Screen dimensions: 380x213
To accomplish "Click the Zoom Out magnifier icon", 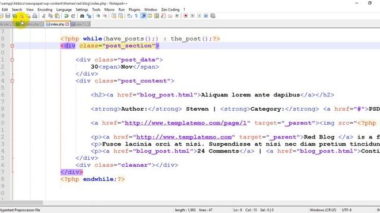I will [x=104, y=16].
